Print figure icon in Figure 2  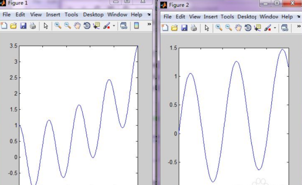coord(194,28)
